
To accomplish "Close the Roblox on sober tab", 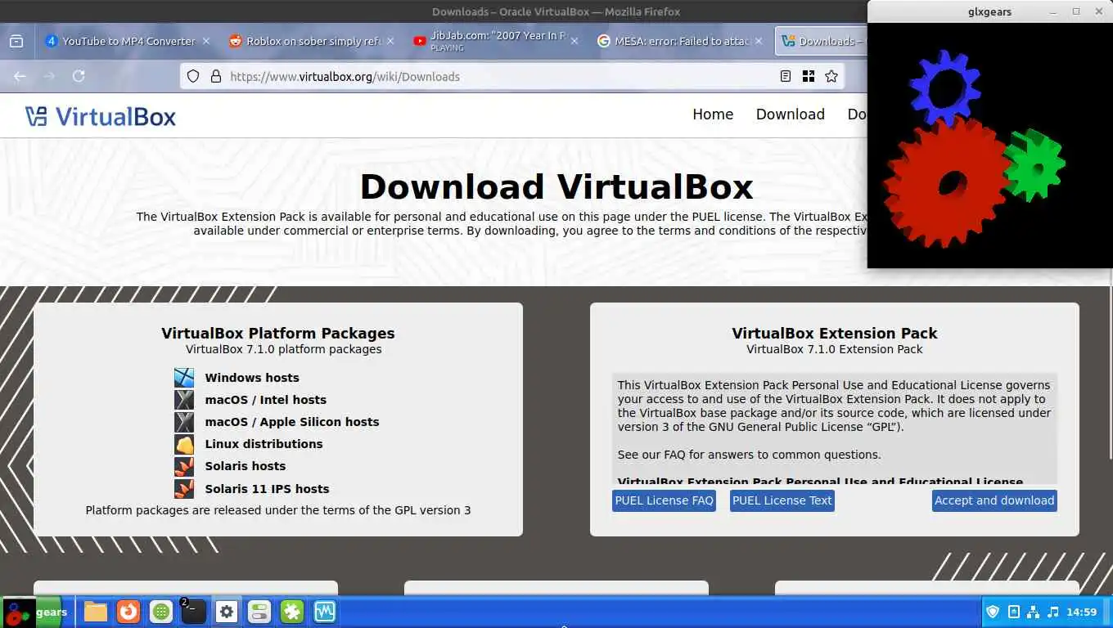I will tap(390, 41).
